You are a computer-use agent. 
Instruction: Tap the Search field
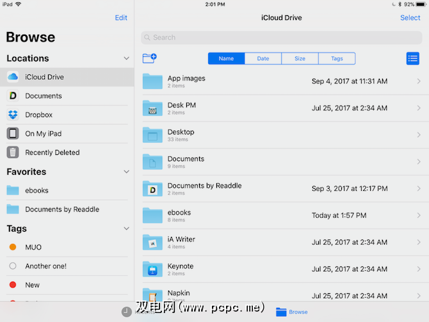click(282, 38)
